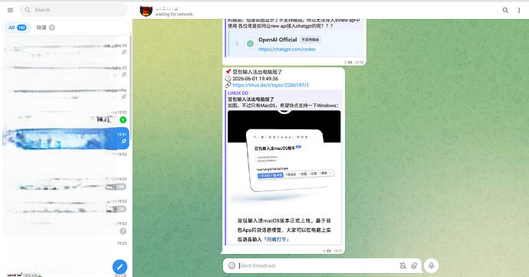Click the views eye icon on 19:51 message
This screenshot has height=277, width=529.
click(329, 251)
